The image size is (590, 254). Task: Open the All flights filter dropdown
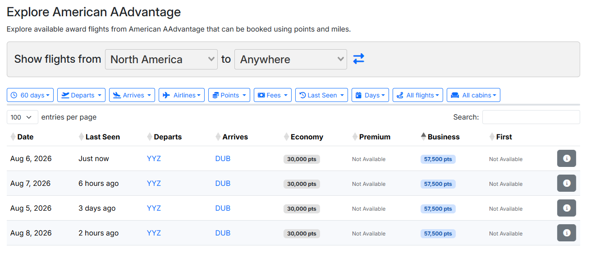point(418,95)
